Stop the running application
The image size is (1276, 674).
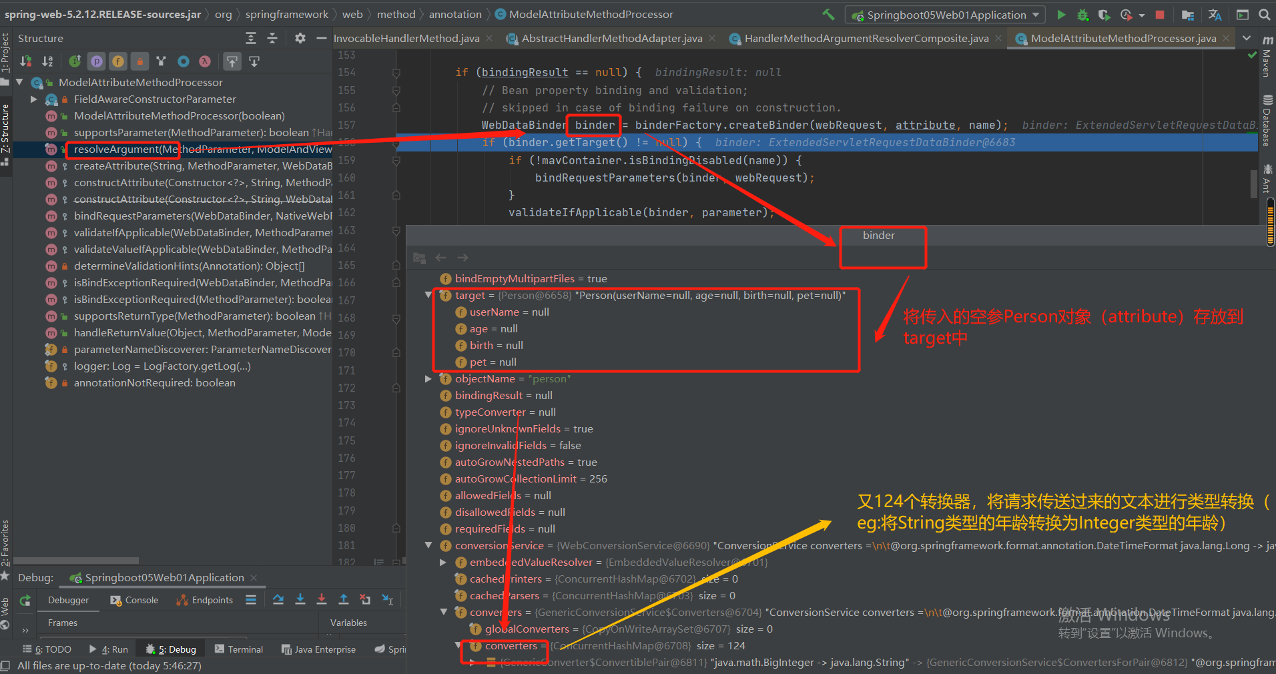1160,15
